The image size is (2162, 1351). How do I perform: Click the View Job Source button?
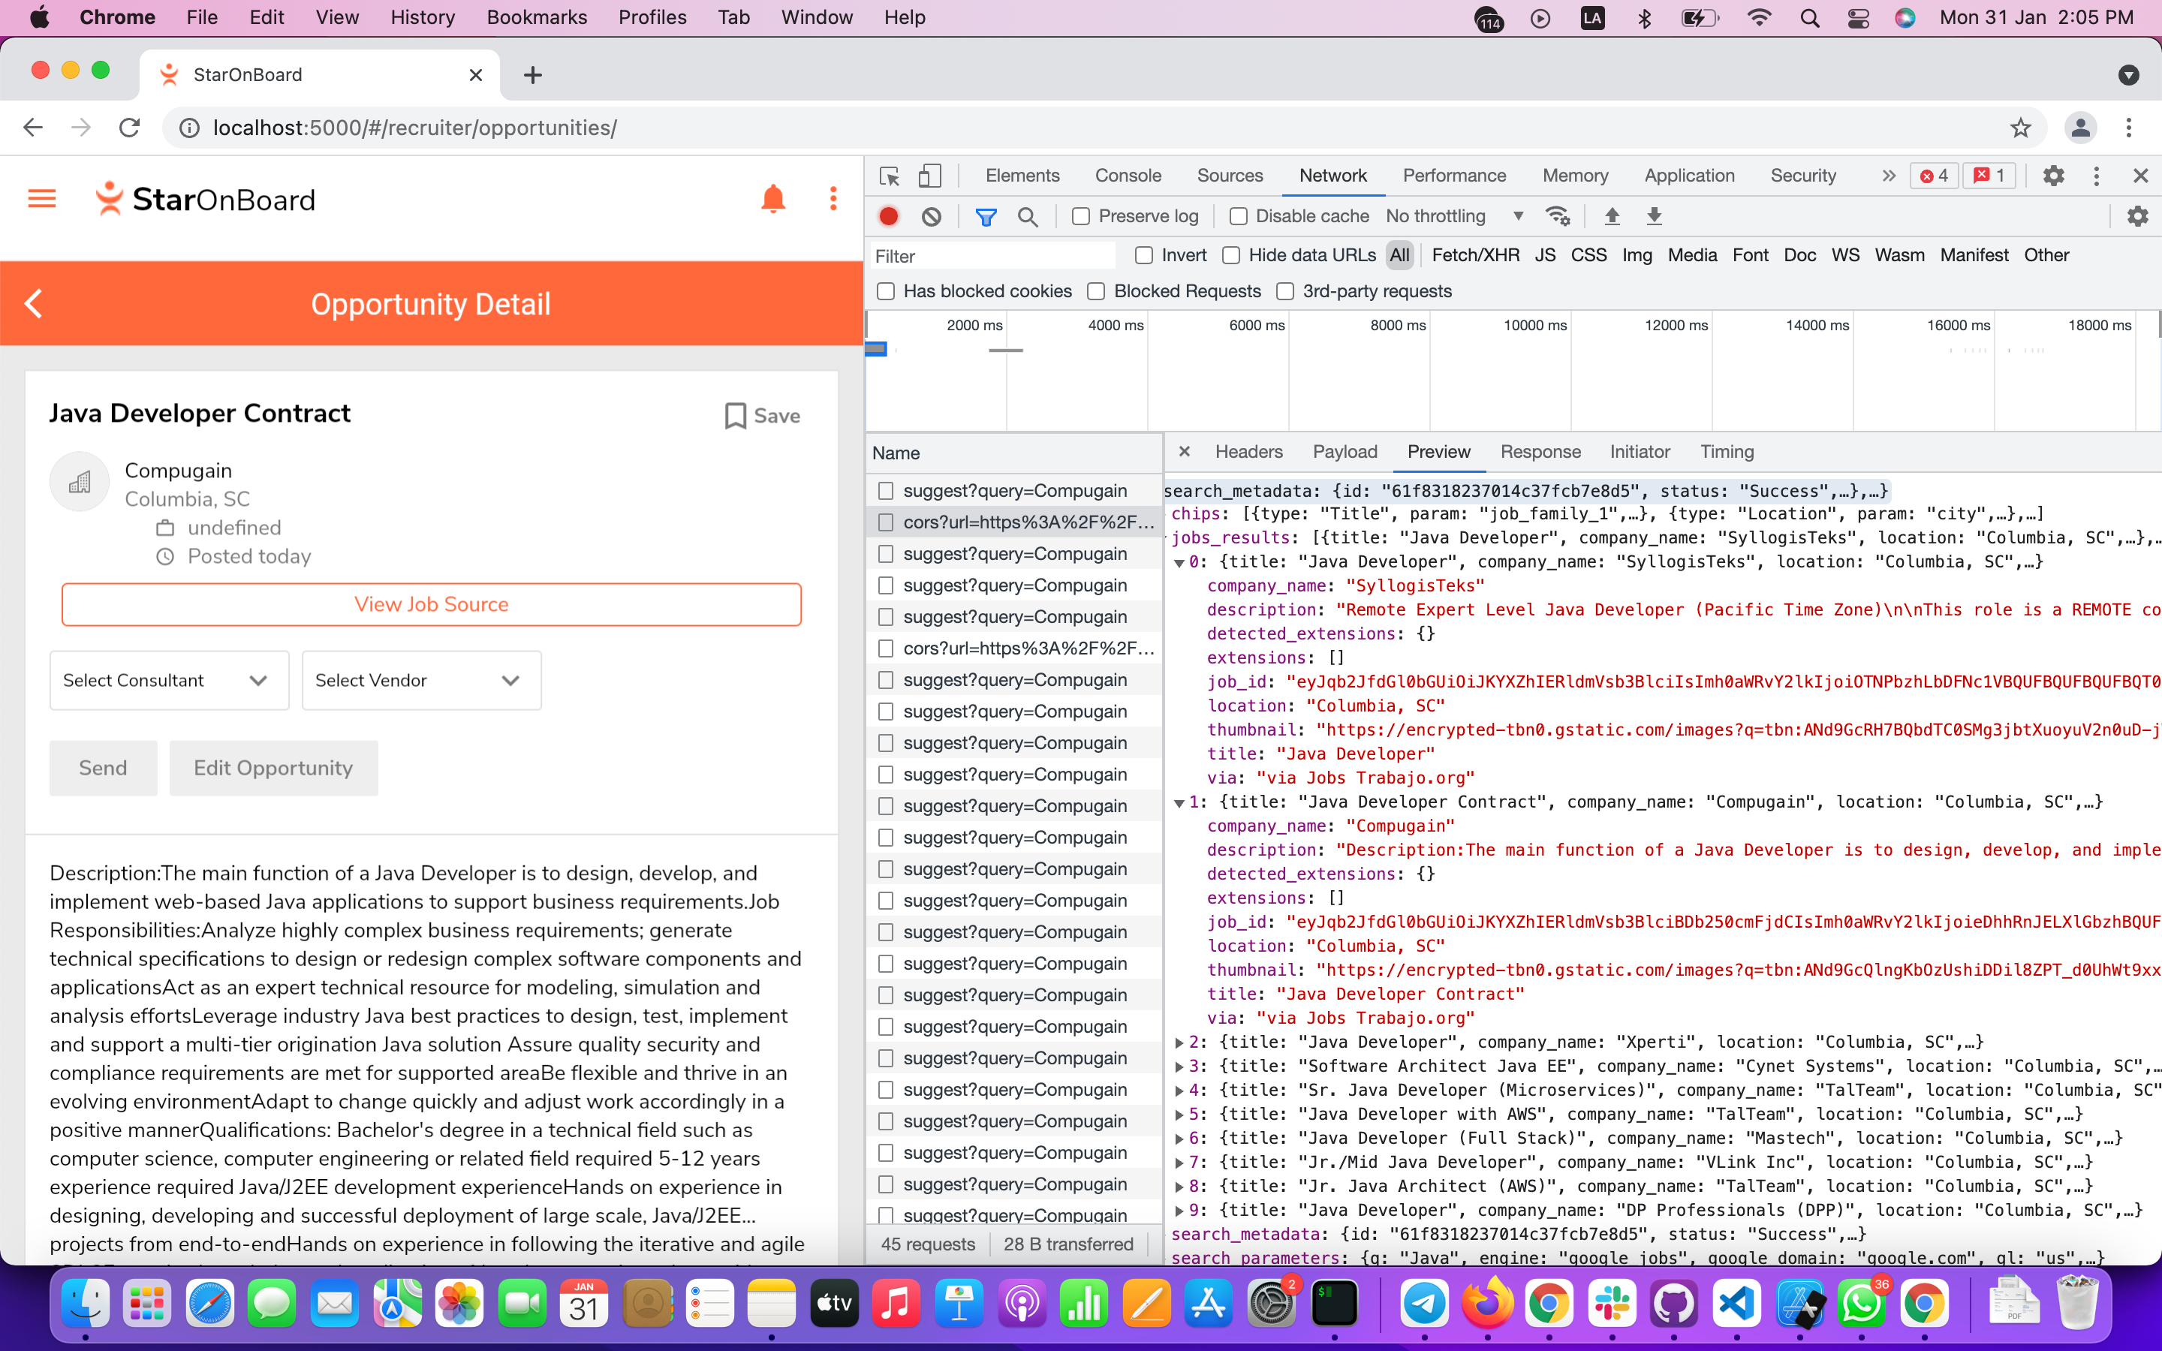[x=431, y=604]
